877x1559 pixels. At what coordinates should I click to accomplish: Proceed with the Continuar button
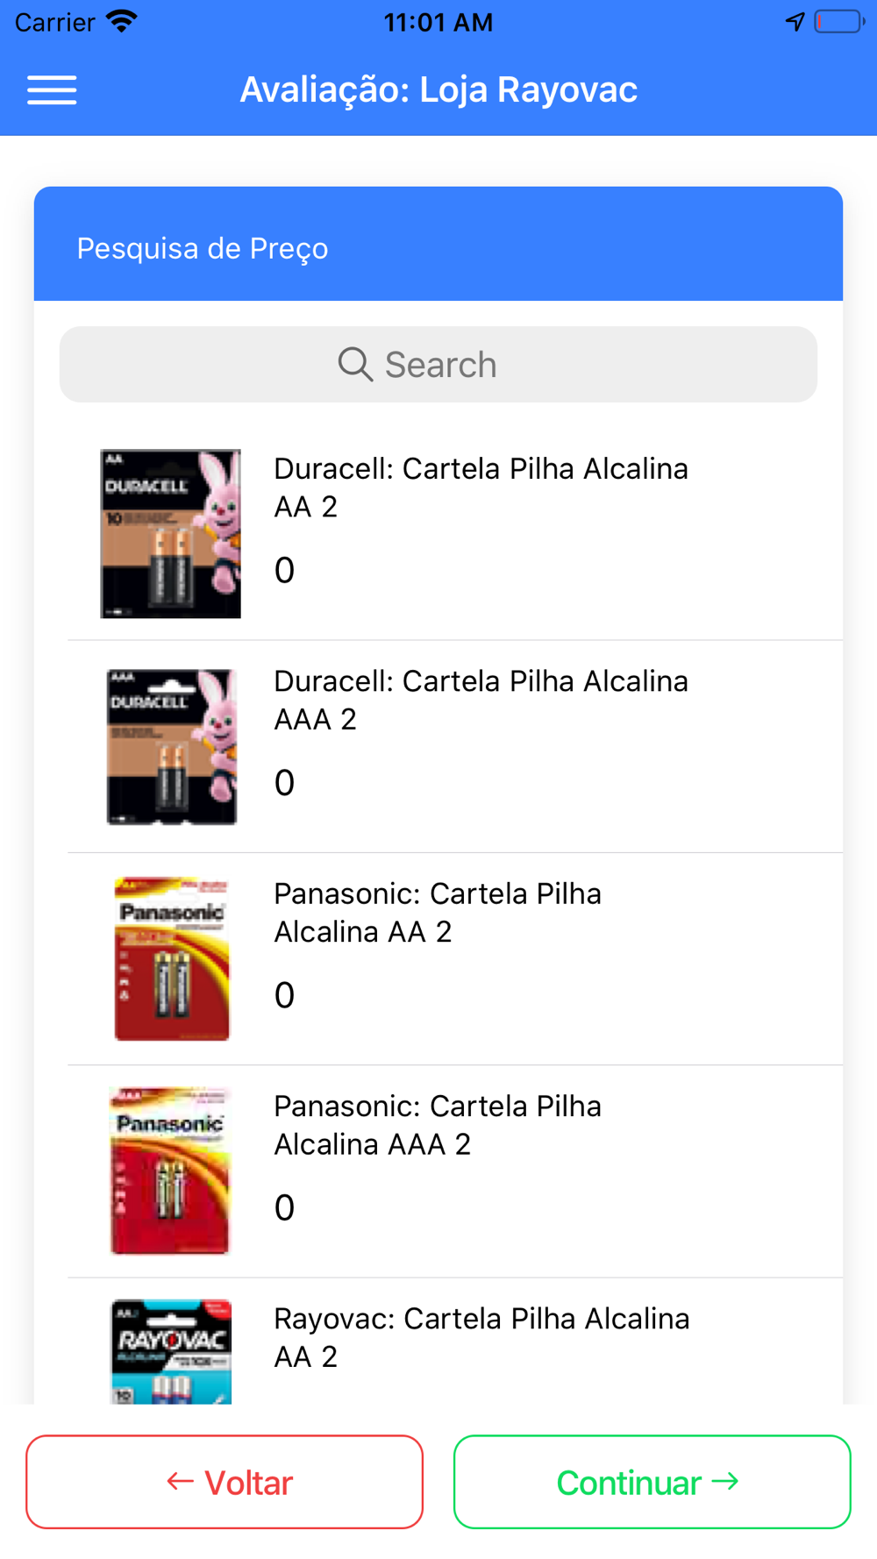[x=652, y=1482]
